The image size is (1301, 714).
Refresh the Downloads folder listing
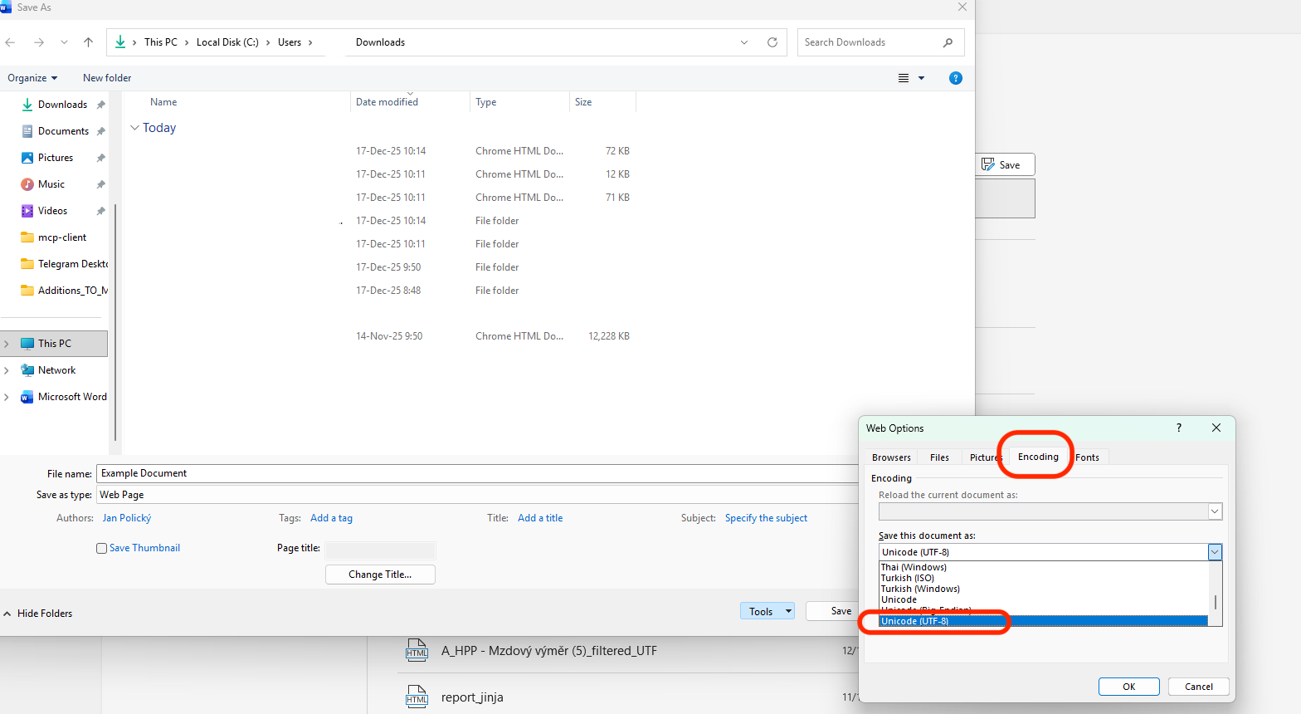pyautogui.click(x=772, y=42)
